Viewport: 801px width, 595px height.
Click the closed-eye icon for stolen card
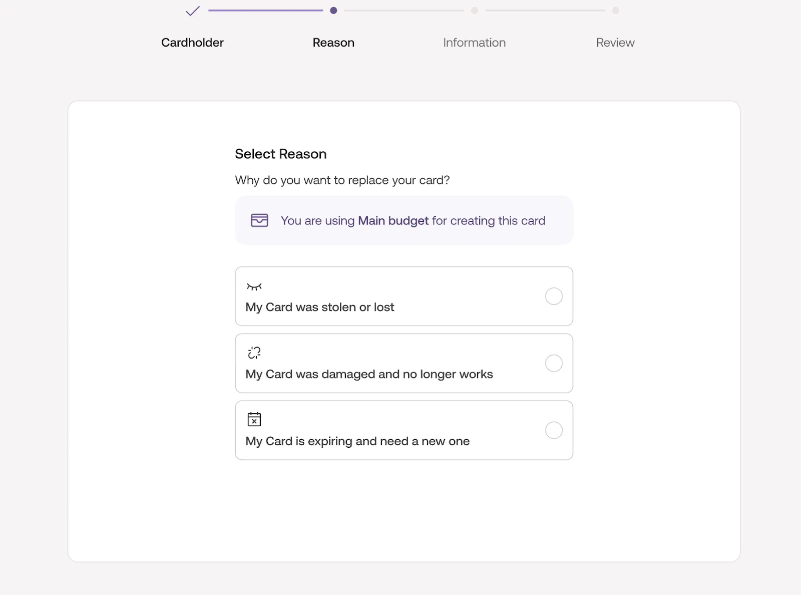click(254, 286)
